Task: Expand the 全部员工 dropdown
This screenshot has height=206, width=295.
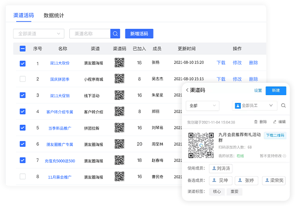Action: [255, 106]
